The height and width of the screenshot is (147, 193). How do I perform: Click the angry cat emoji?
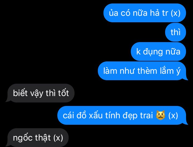161,115
